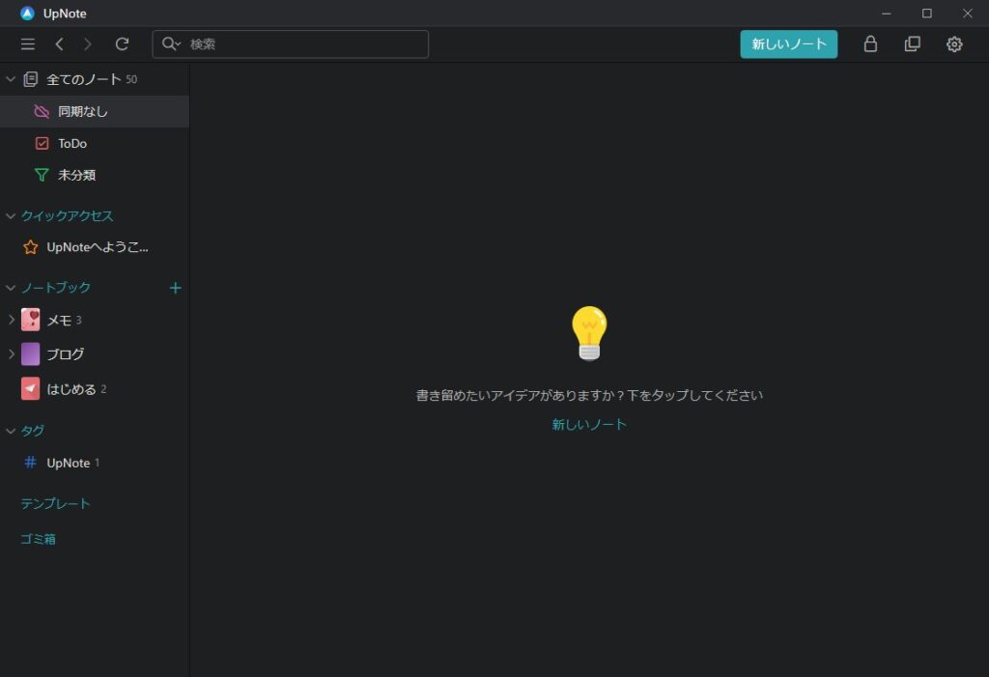The height and width of the screenshot is (677, 989).
Task: Open UpNote settings gear
Action: coord(954,43)
